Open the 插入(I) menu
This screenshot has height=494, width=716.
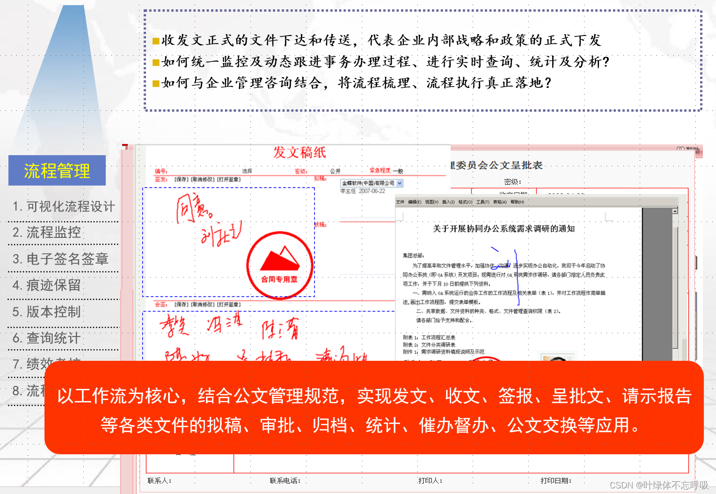(448, 202)
